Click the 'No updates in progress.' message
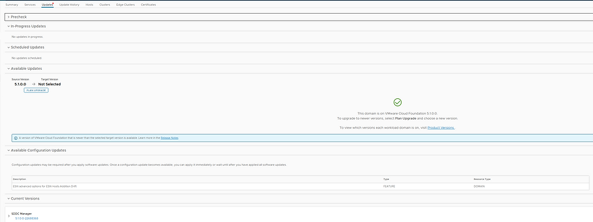Viewport: 593px width, 222px height. click(27, 37)
